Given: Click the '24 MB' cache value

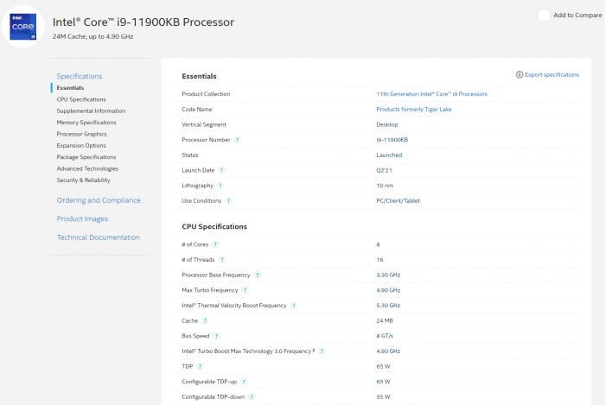Looking at the screenshot, I should (x=385, y=320).
